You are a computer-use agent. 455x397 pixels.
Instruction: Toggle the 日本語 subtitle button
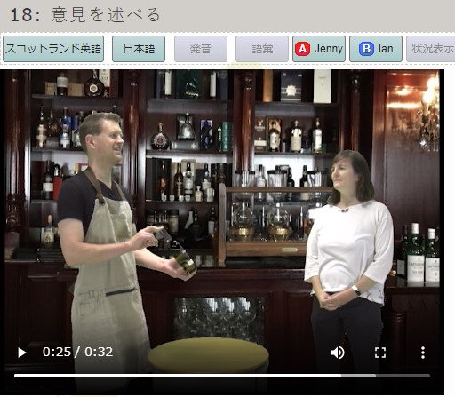pos(139,49)
